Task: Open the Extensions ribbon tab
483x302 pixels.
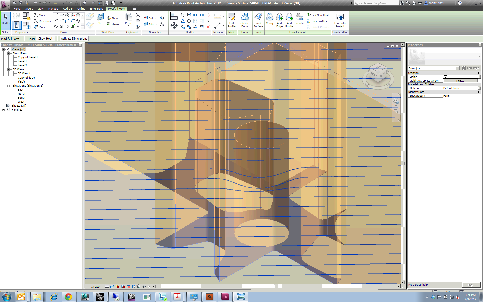Action: (x=97, y=9)
